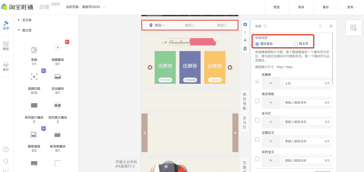Check the 左图右文 floor checkbox

(x=257, y=140)
